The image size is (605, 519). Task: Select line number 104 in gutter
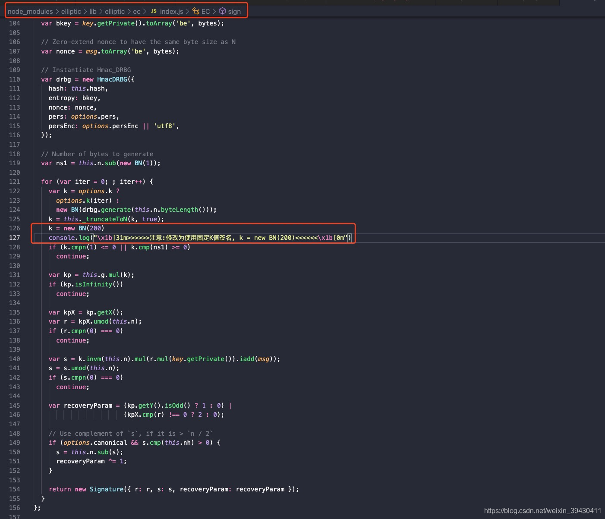click(x=15, y=23)
